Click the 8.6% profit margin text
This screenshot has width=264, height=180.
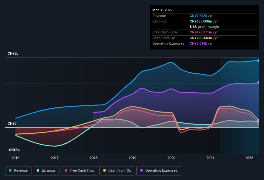pyautogui.click(x=204, y=27)
